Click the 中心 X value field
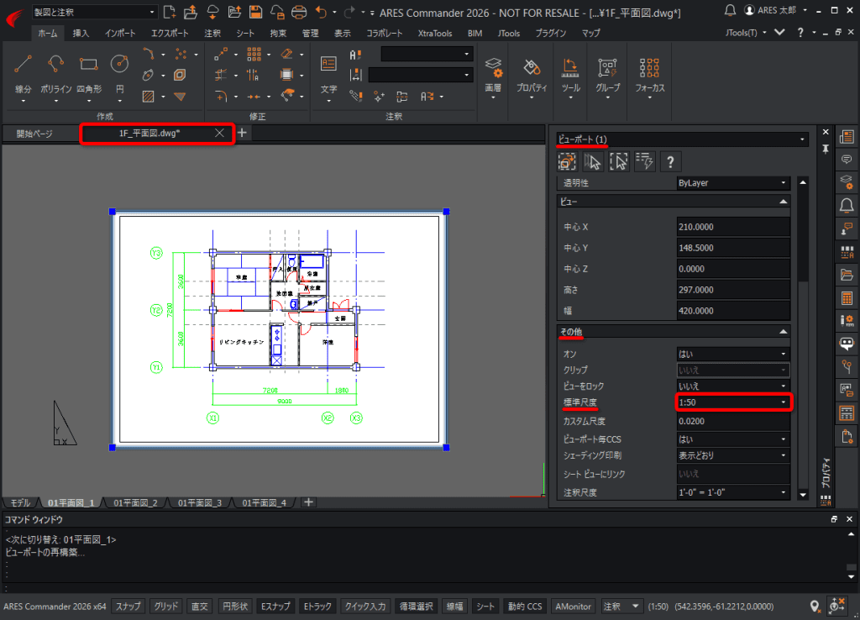Screen dimensions: 860x620 point(732,227)
